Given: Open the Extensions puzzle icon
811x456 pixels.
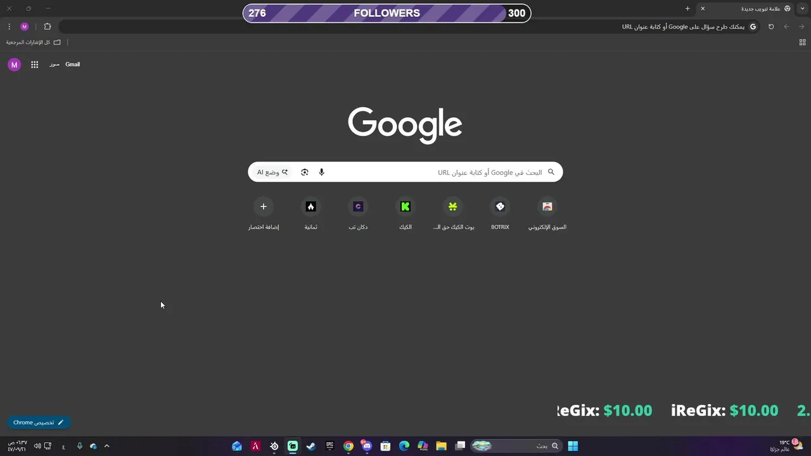Looking at the screenshot, I should pos(48,27).
